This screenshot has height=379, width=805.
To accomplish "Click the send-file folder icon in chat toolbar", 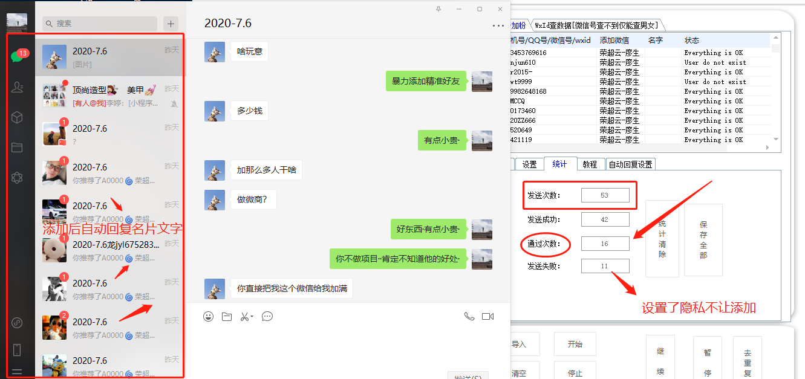I will (x=227, y=316).
